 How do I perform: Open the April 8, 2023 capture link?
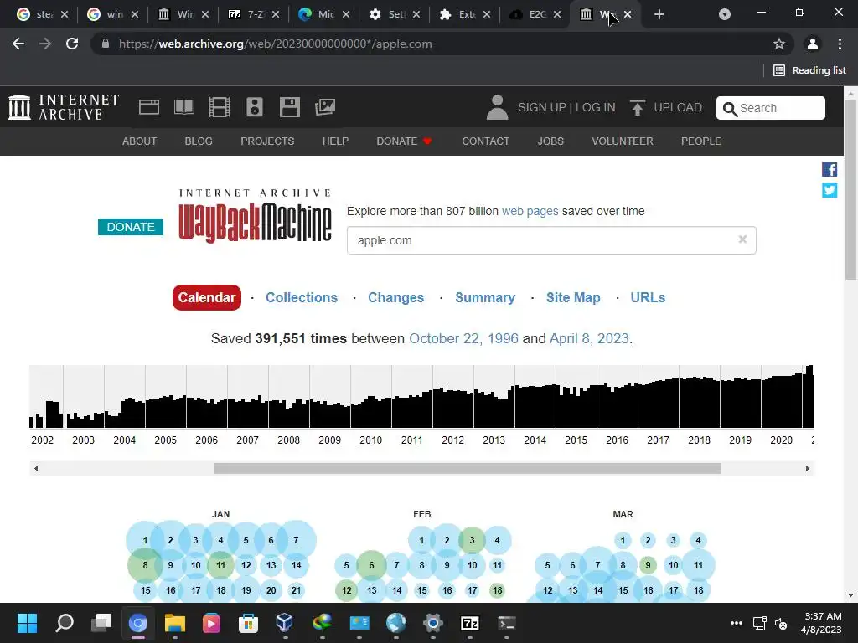589,338
